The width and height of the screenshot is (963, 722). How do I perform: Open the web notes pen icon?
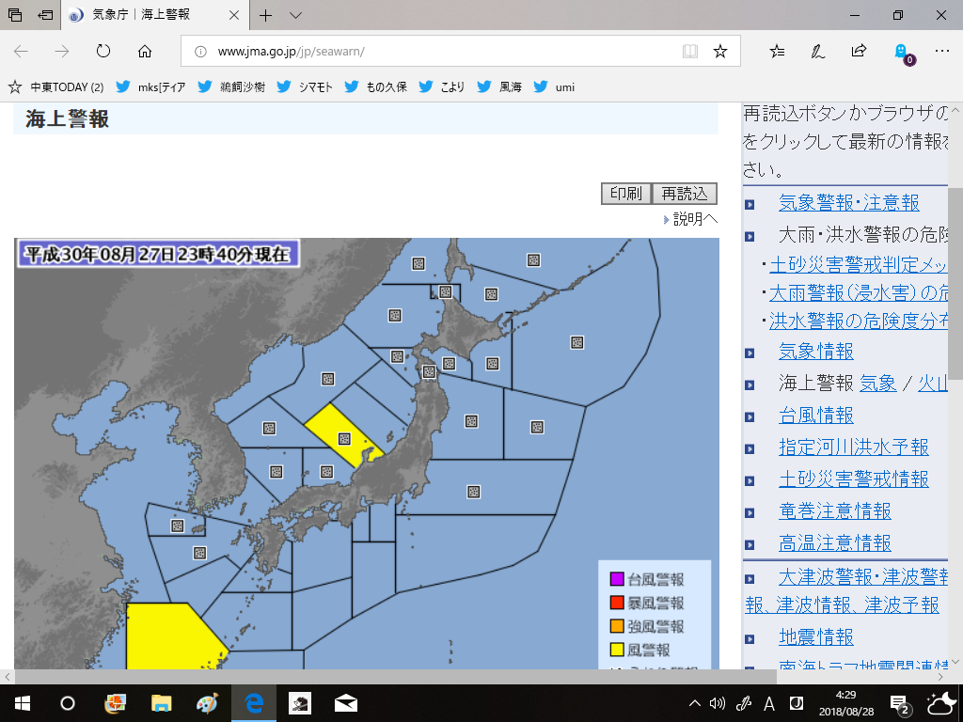tap(817, 51)
